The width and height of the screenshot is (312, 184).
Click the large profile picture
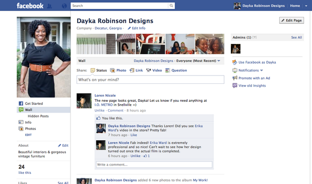pos(44,57)
